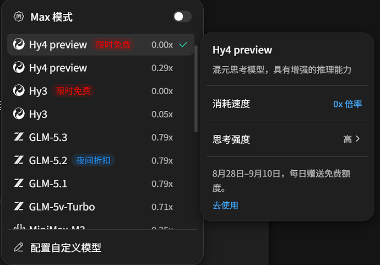Click the Hunyuan icon beside 0.05x Hy3
This screenshot has width=380, height=265.
pyautogui.click(x=19, y=113)
